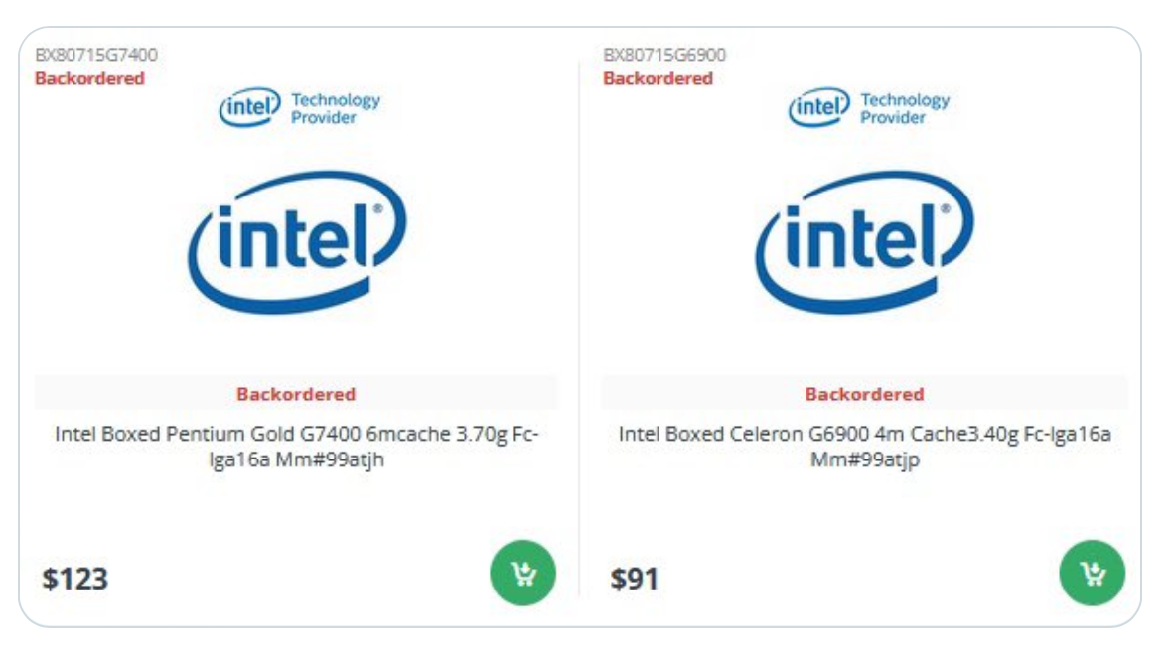Click small Intel oval badge in G6900 card
Screen dimensions: 1172x655
click(818, 108)
